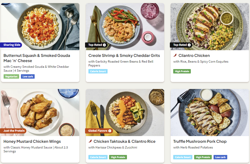Click the Calorie Smart tag on Chicken Taktouka
This screenshot has height=164, width=250.
click(98, 157)
